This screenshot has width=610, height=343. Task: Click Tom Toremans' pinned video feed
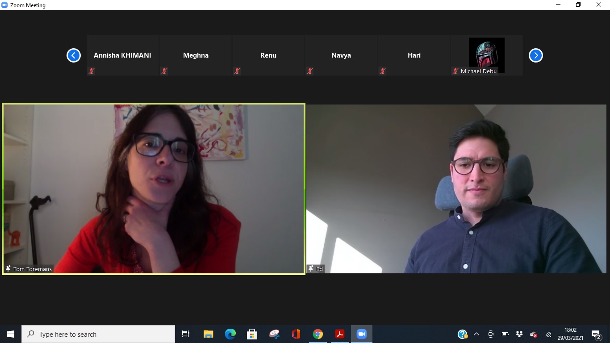(x=154, y=188)
